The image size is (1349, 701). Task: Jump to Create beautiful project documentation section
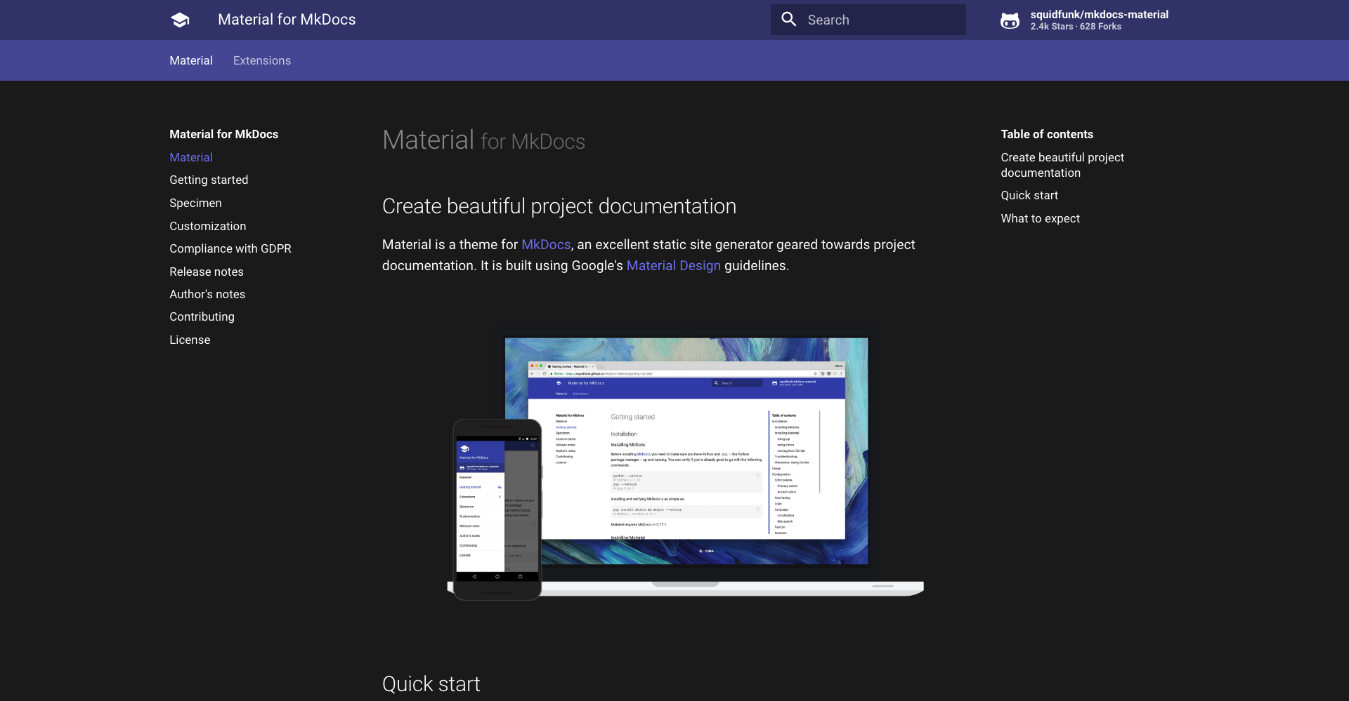[1062, 165]
